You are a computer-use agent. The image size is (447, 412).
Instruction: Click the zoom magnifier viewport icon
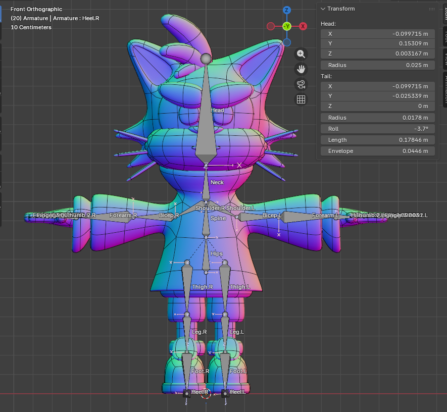click(301, 54)
